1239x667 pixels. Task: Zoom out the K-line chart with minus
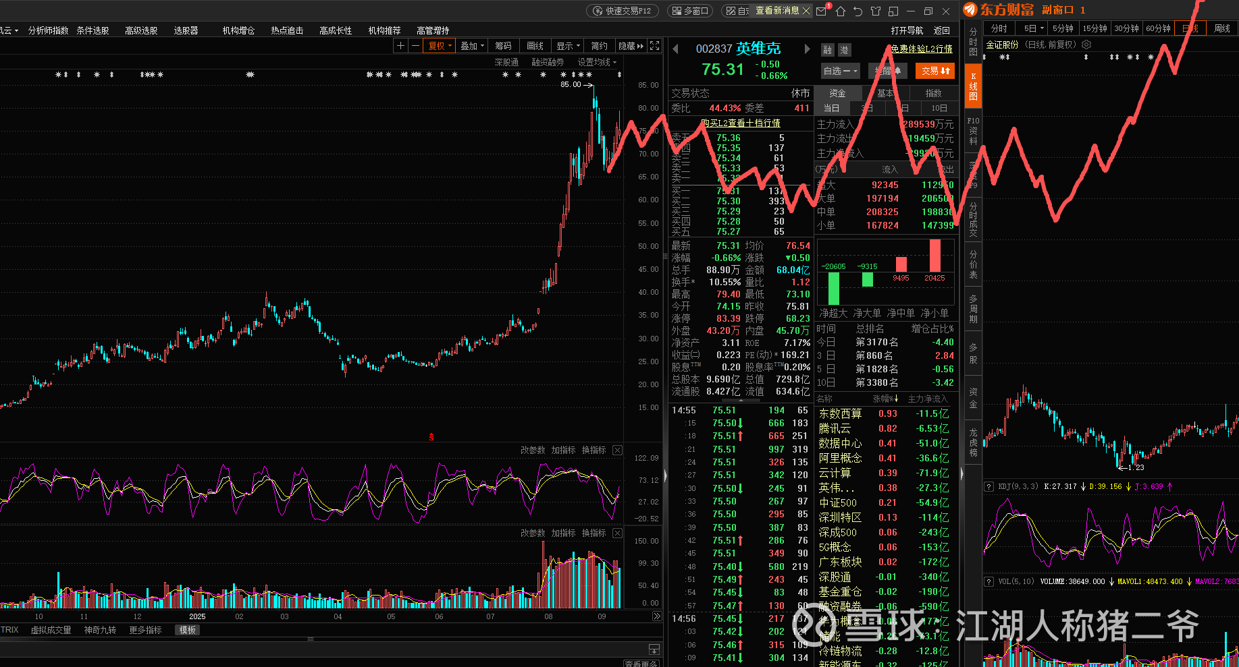point(415,46)
